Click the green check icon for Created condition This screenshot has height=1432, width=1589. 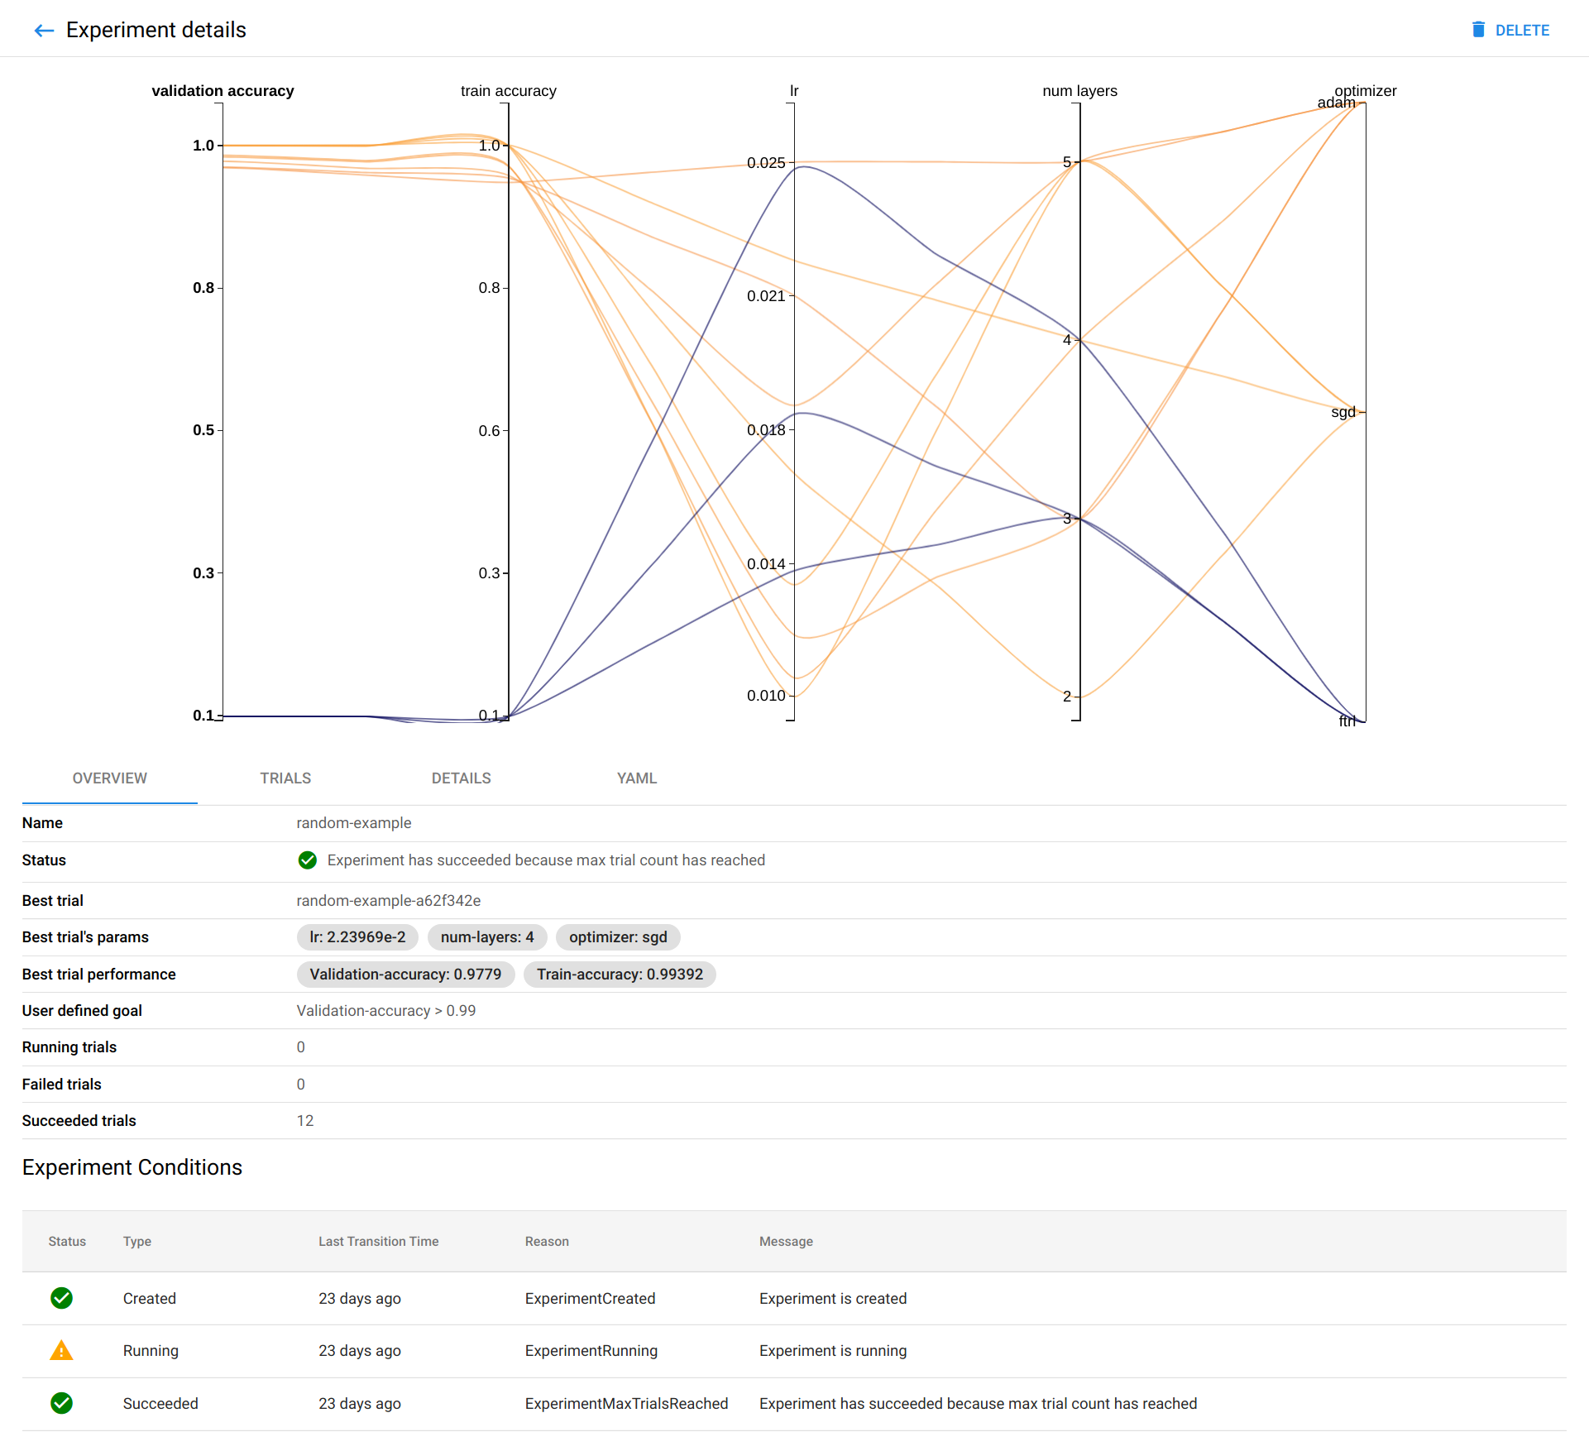[x=61, y=1298]
